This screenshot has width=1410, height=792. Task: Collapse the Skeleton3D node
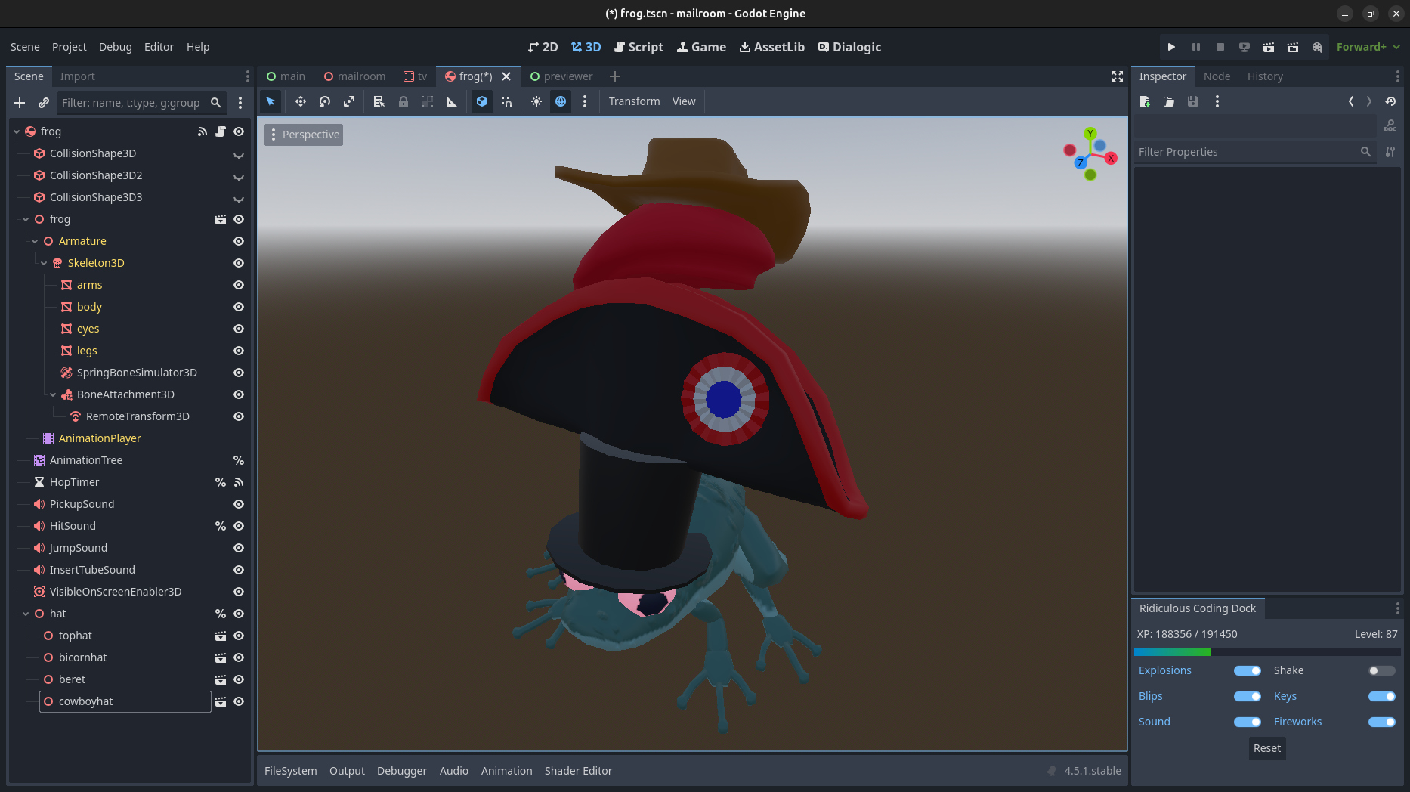(44, 263)
